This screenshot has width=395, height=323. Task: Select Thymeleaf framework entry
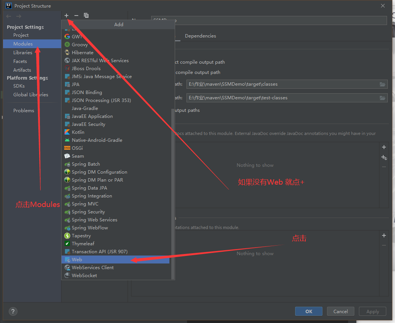coord(115,243)
